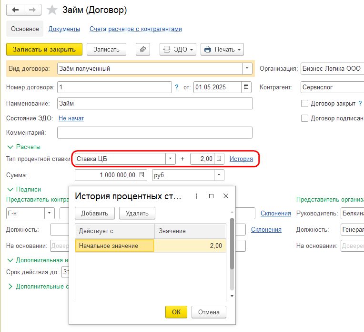
Task: Go back with the left arrow button
Action: 15,10
